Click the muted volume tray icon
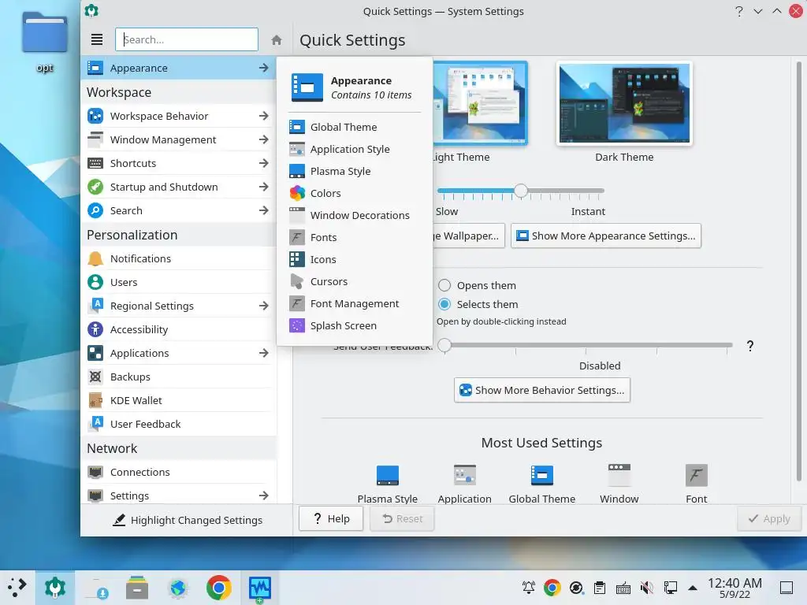The height and width of the screenshot is (605, 807). [x=646, y=588]
